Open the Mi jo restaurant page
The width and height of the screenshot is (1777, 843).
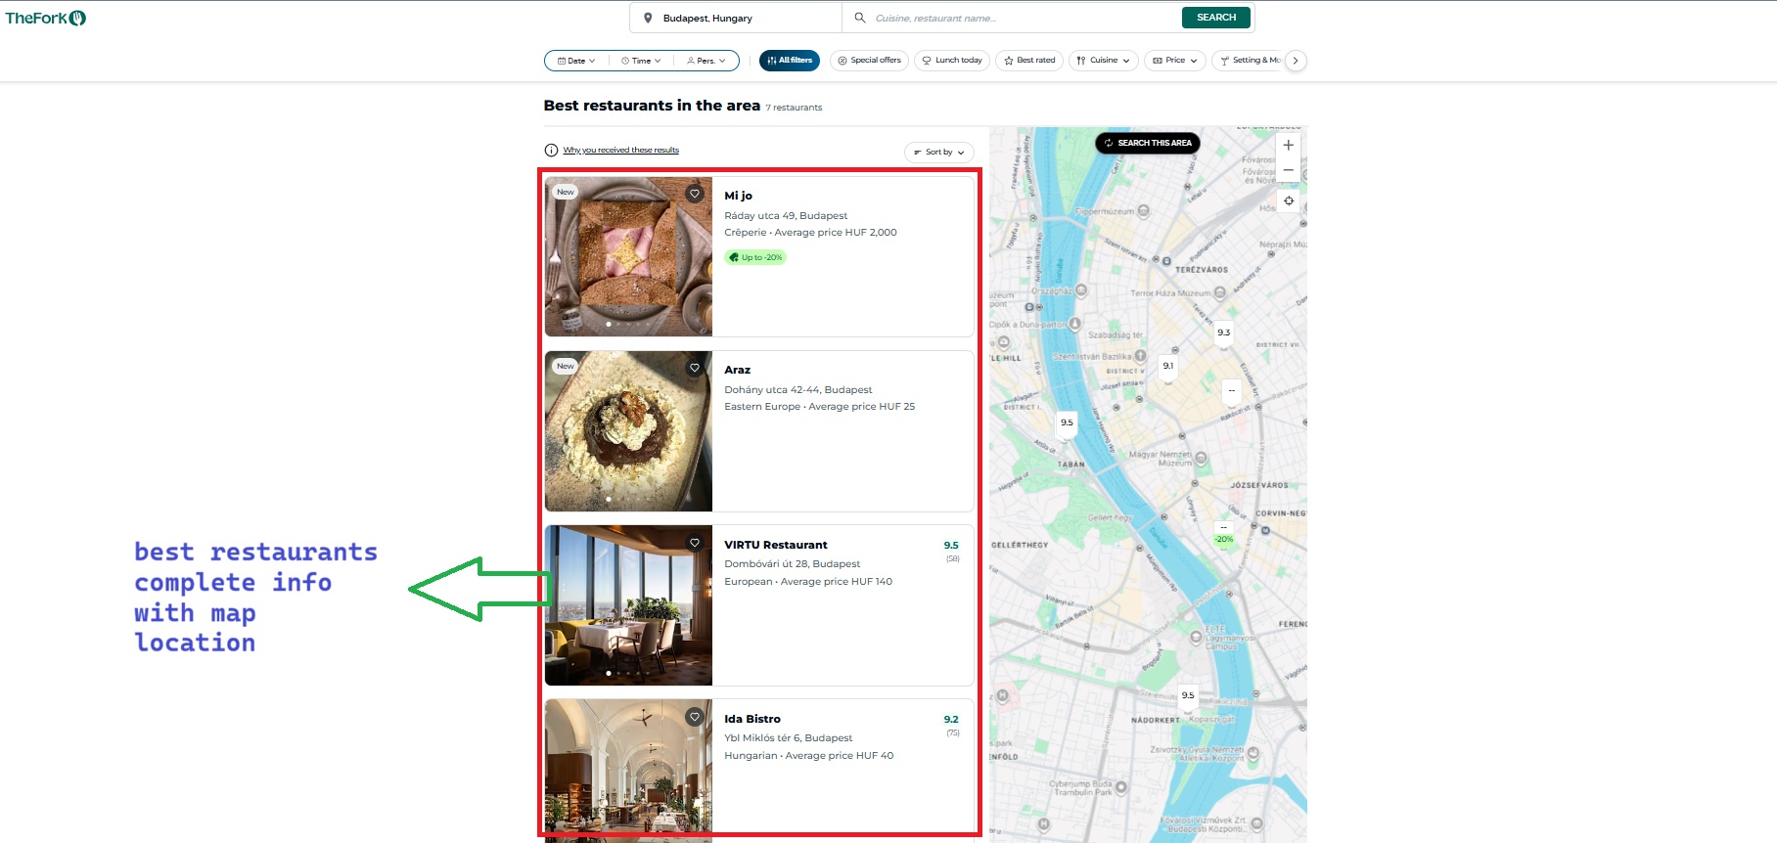tap(738, 196)
